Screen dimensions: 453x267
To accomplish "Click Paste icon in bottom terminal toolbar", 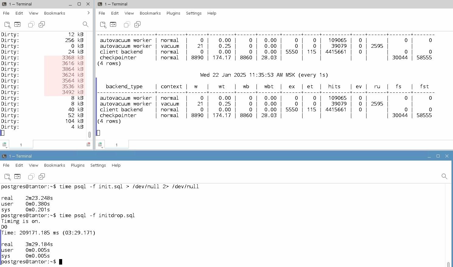I will coord(42,177).
